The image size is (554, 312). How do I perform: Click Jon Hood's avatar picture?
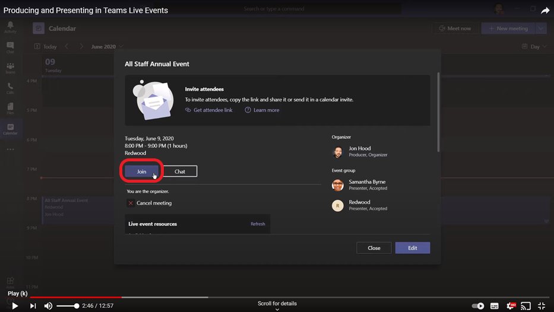pyautogui.click(x=338, y=152)
